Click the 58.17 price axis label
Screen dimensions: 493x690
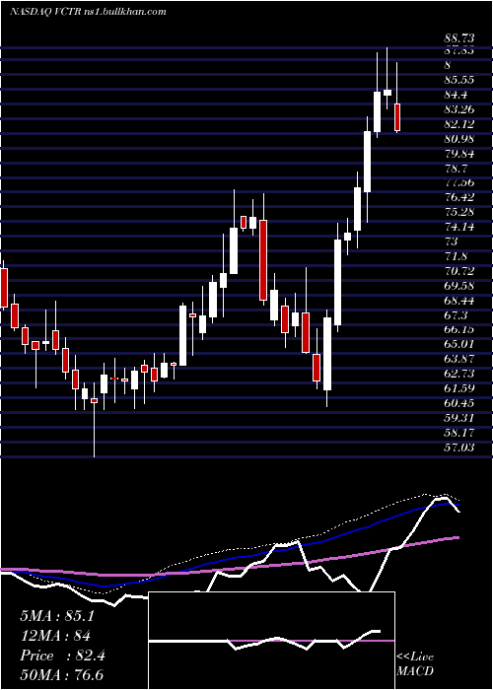pyautogui.click(x=459, y=433)
